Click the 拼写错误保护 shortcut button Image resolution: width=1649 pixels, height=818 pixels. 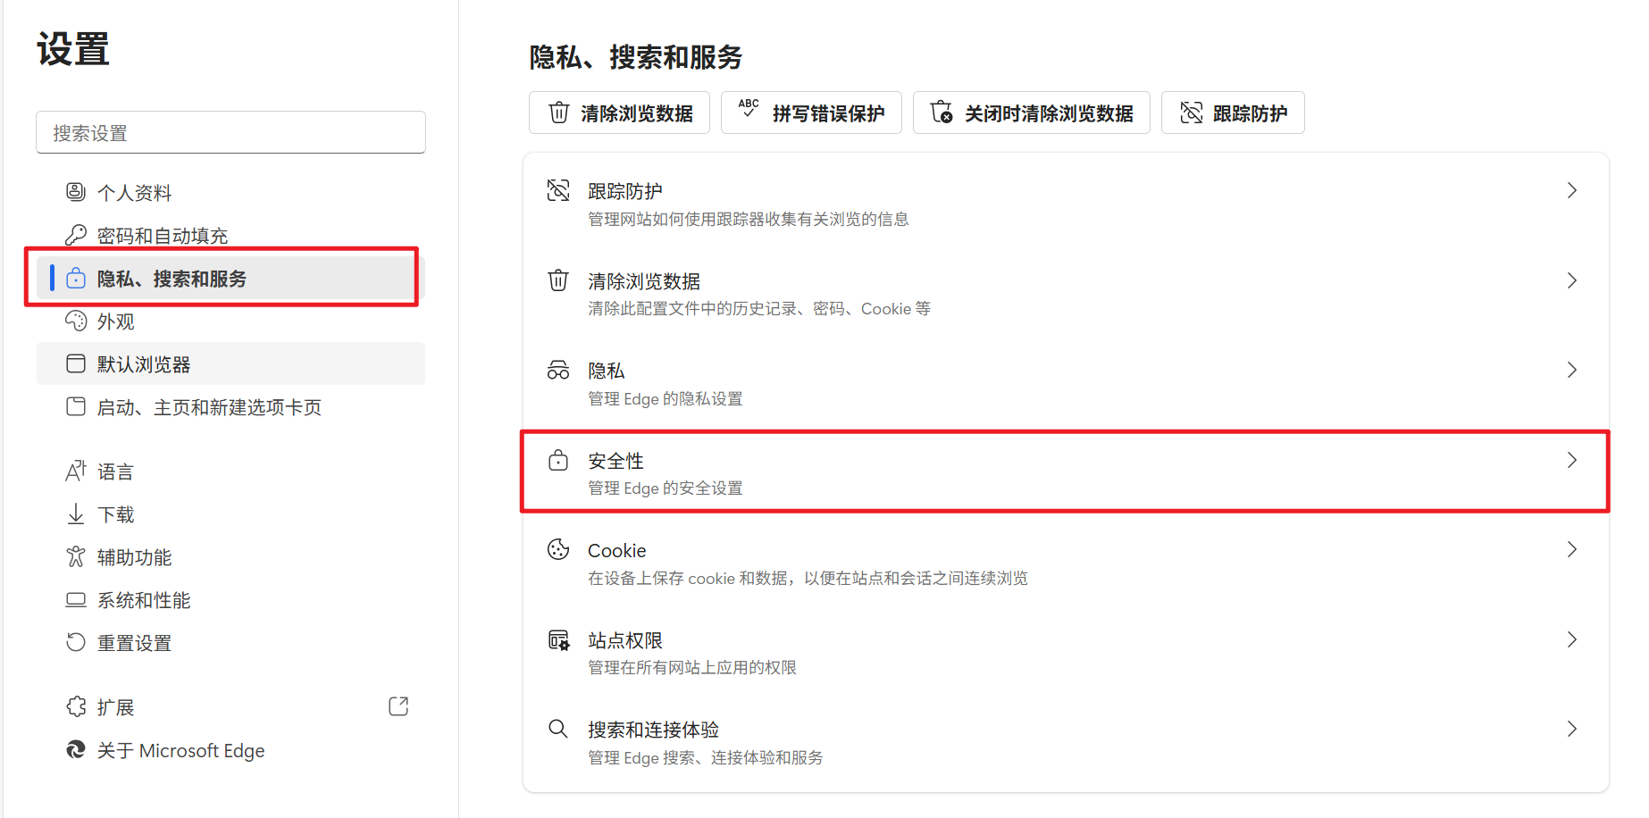point(811,113)
